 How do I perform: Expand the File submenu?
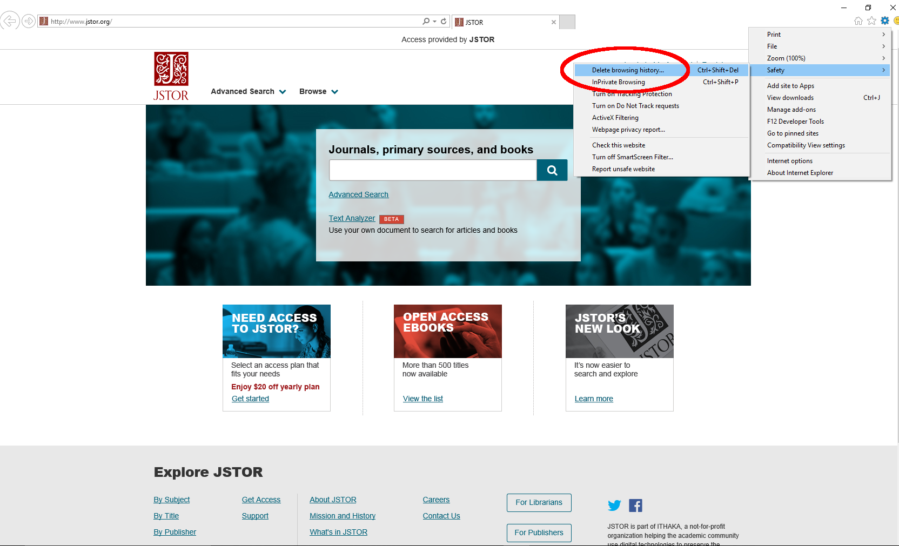click(x=820, y=46)
